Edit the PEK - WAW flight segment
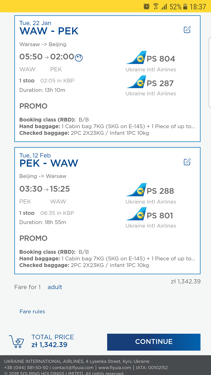Screen dimensions: 211x375 pyautogui.click(x=187, y=162)
